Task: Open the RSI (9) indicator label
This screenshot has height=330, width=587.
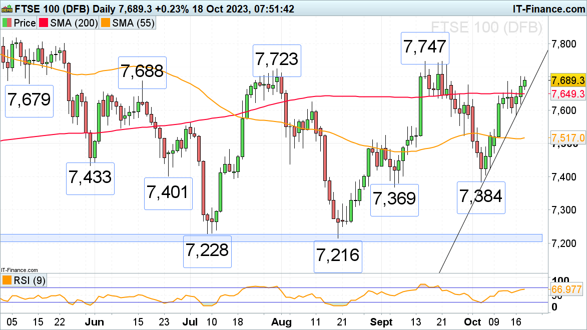Action: [24, 280]
